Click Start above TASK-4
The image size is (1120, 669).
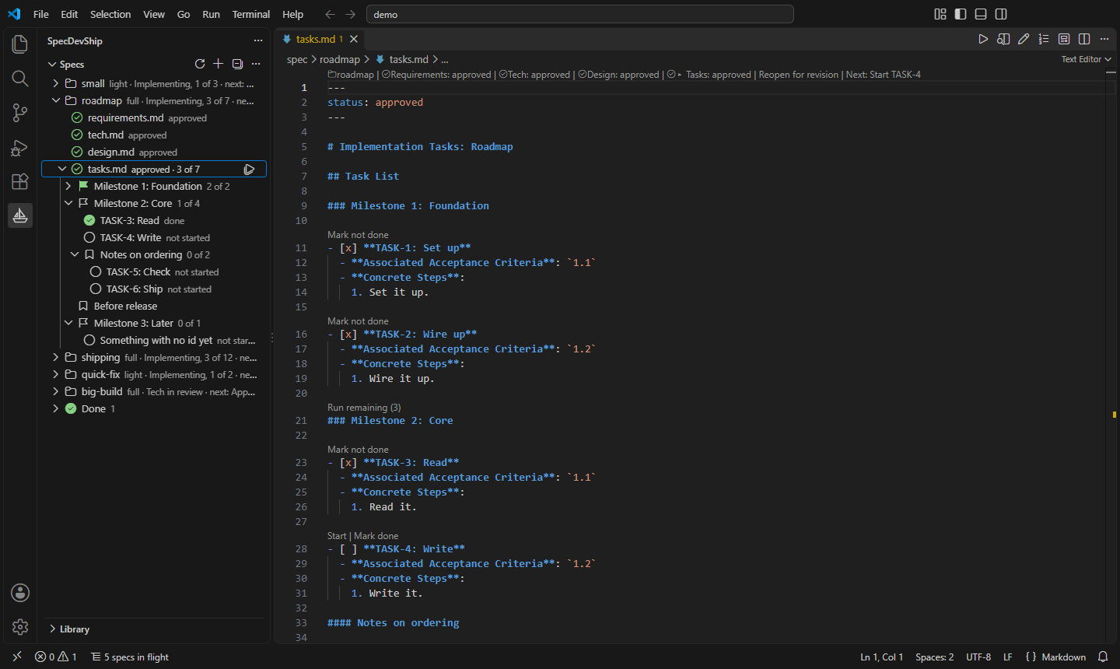[337, 535]
